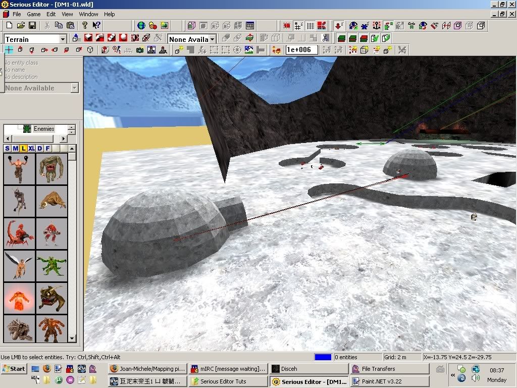517x388 pixels.
Task: Click the enemy list vertical scrollbar thumb
Action: pyautogui.click(x=72, y=157)
